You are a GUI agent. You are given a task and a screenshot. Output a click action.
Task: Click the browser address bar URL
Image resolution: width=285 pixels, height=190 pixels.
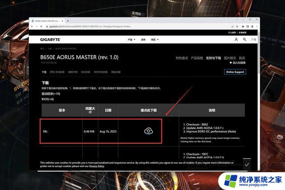(90, 27)
